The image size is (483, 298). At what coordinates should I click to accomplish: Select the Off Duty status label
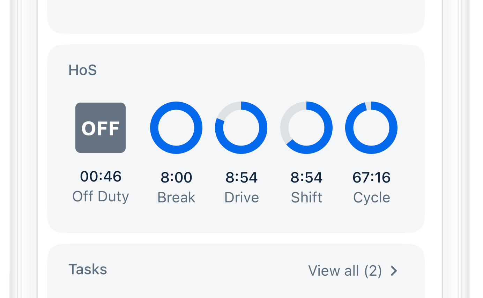click(101, 196)
